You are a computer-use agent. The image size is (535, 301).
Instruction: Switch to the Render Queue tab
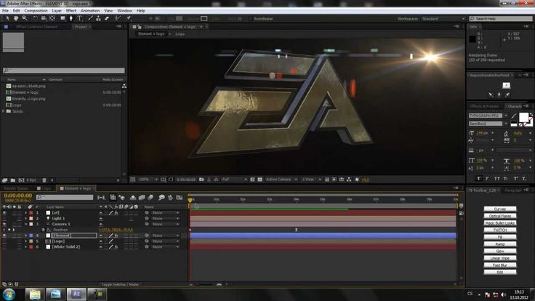pos(16,188)
